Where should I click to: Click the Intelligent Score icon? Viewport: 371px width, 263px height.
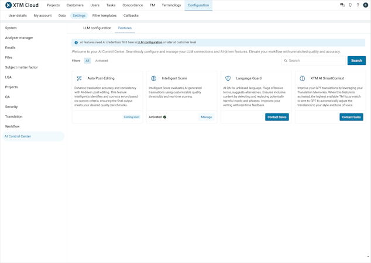(x=153, y=78)
